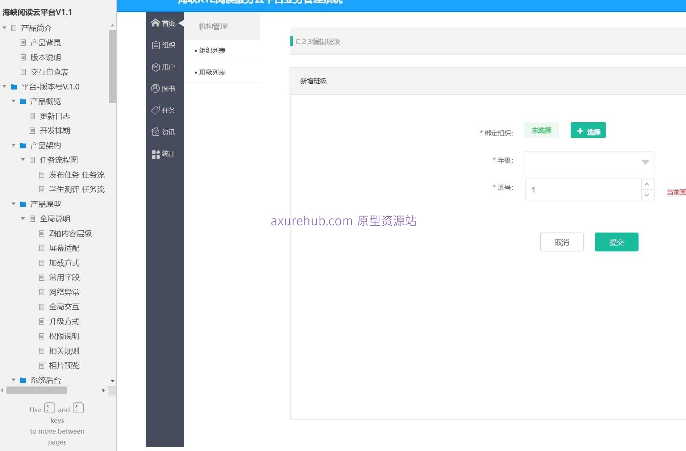Open the 年级 dropdown selector
Image resolution: width=686 pixels, height=451 pixels.
(x=645, y=162)
